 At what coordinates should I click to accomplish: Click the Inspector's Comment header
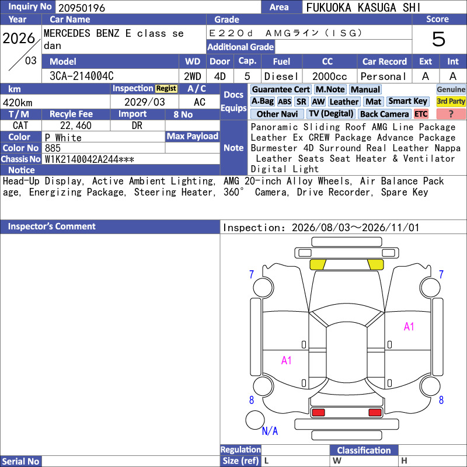click(110, 226)
